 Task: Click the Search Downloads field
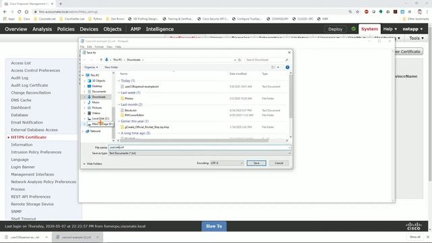click(267, 60)
